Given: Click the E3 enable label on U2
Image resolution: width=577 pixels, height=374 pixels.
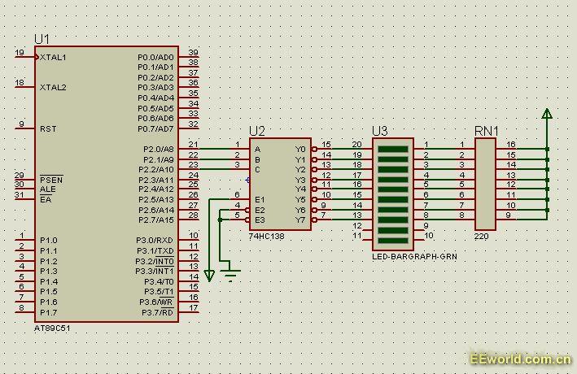Looking at the screenshot, I should click(x=260, y=220).
